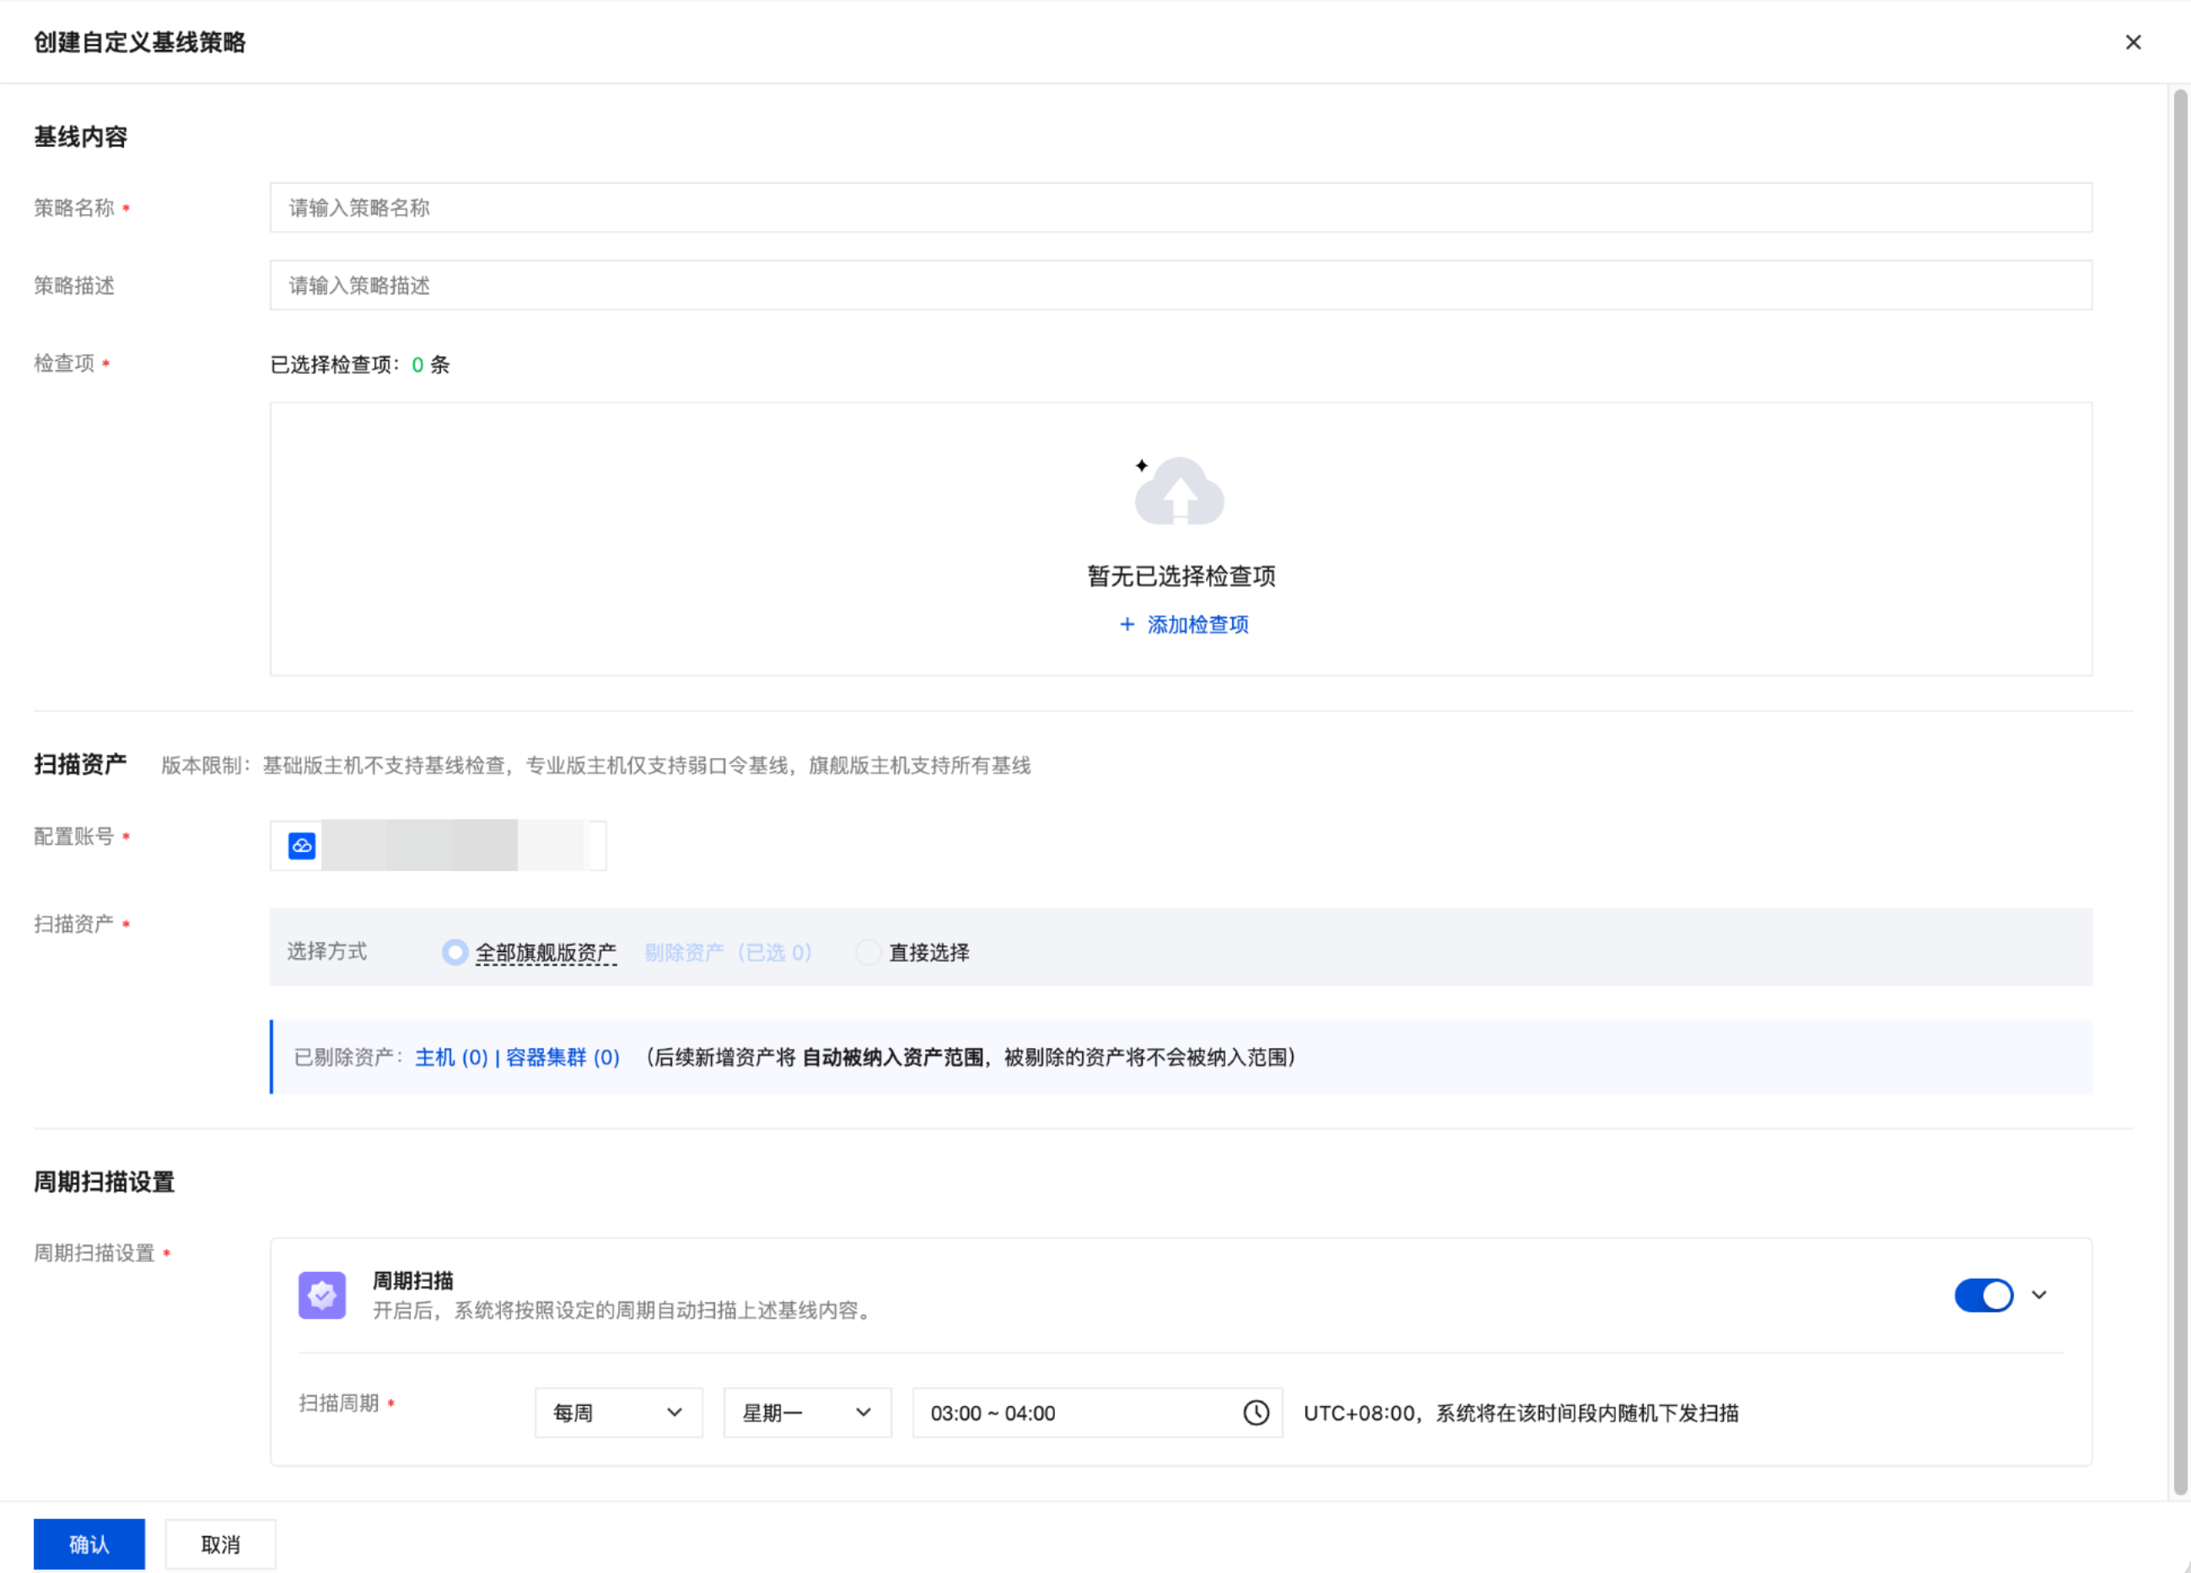
Task: Select the 全部旗舰版资产 radio option
Action: [x=455, y=951]
